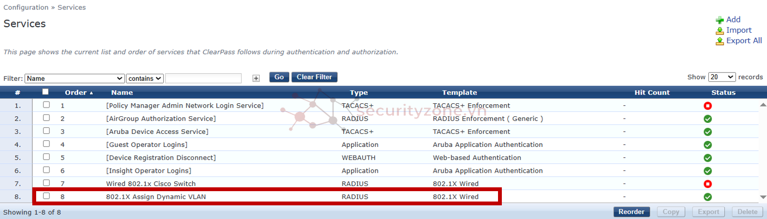Click scroll down arrow of services table

(763, 197)
